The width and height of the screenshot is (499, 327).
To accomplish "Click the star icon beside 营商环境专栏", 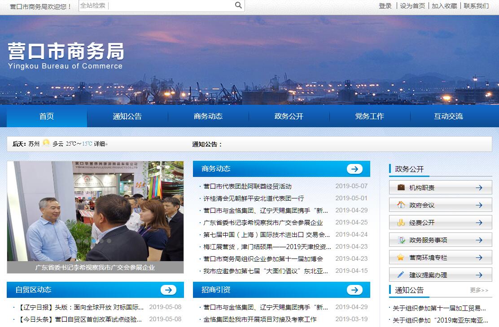I will (401, 258).
